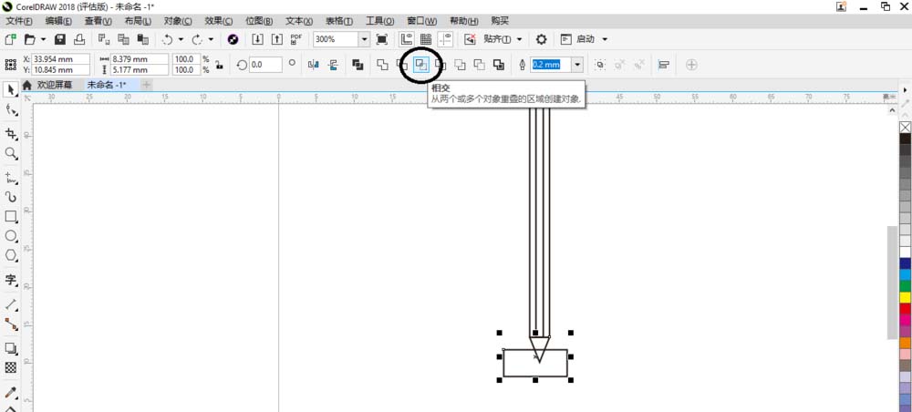The image size is (912, 412).
Task: Click the Create Boundary icon
Action: pos(498,65)
